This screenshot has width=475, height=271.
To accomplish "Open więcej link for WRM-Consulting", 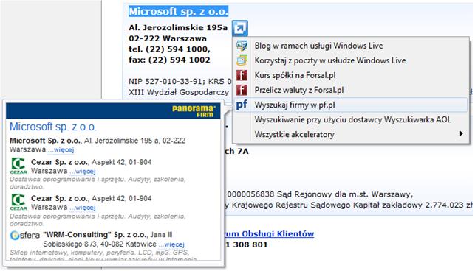I will tap(171, 244).
